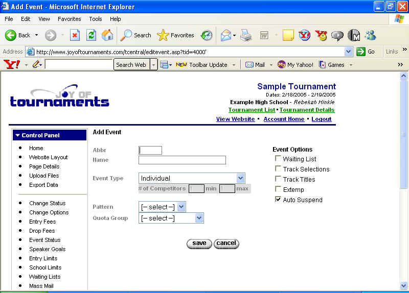Collapse the Control Panel header
The height and width of the screenshot is (293, 409).
pos(50,135)
